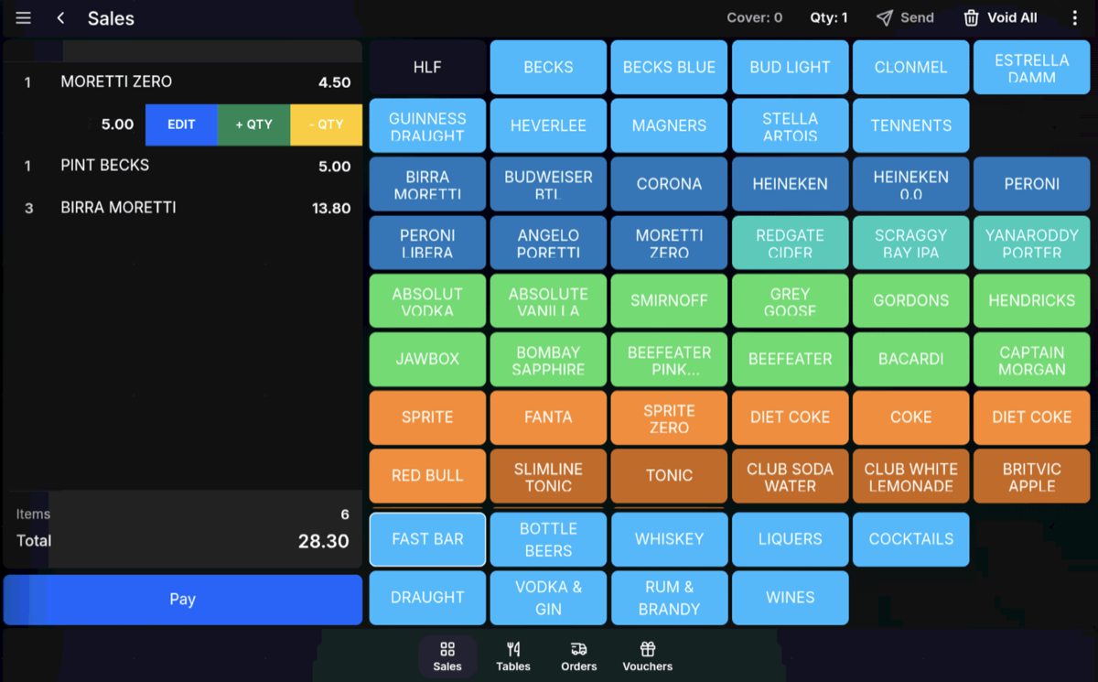Add COKE to the order

point(910,417)
